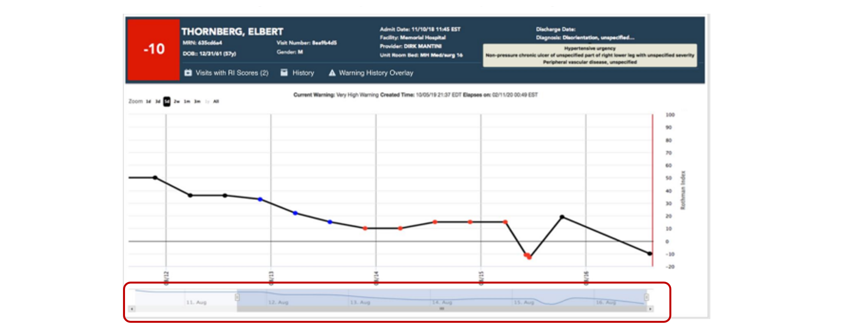845x329 pixels.
Task: Set chart zoom to 2w
Action: click(177, 102)
